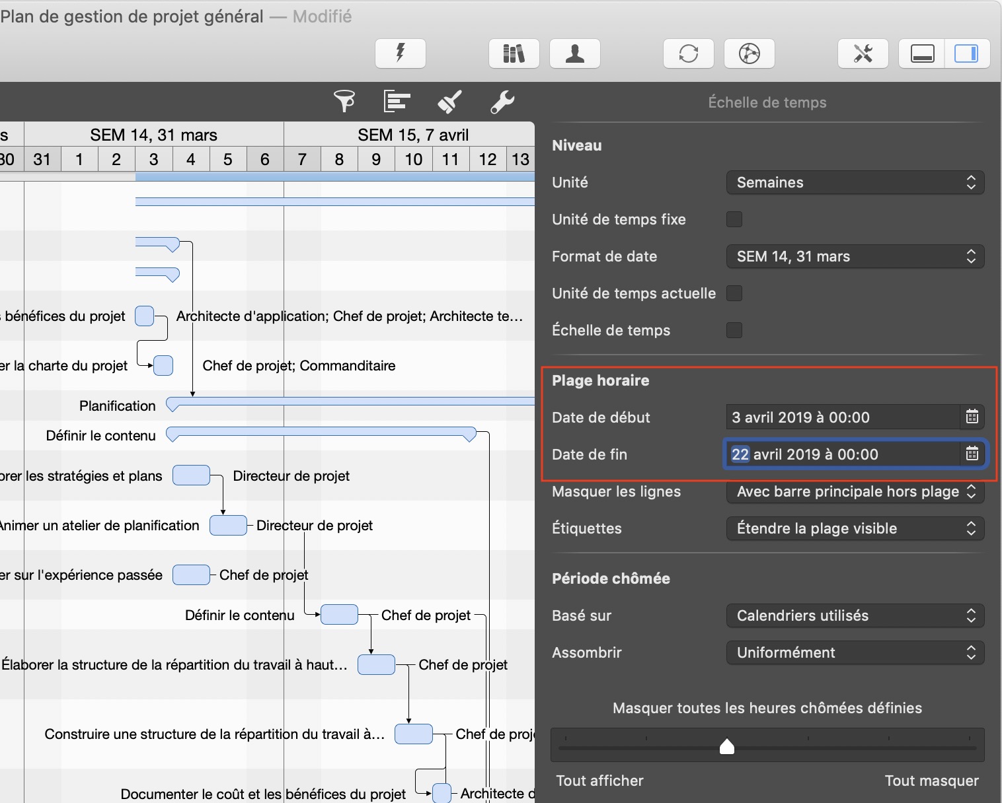This screenshot has height=803, width=1002.
Task: Open calendar picker for Date de début
Action: click(972, 417)
